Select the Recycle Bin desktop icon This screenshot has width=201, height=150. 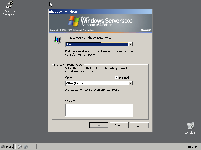coord(191,126)
